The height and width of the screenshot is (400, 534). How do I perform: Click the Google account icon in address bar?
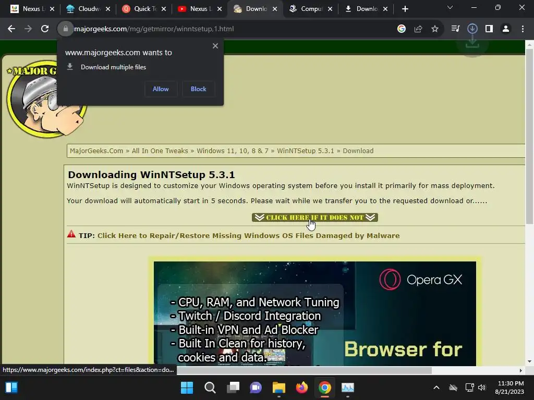point(402,29)
